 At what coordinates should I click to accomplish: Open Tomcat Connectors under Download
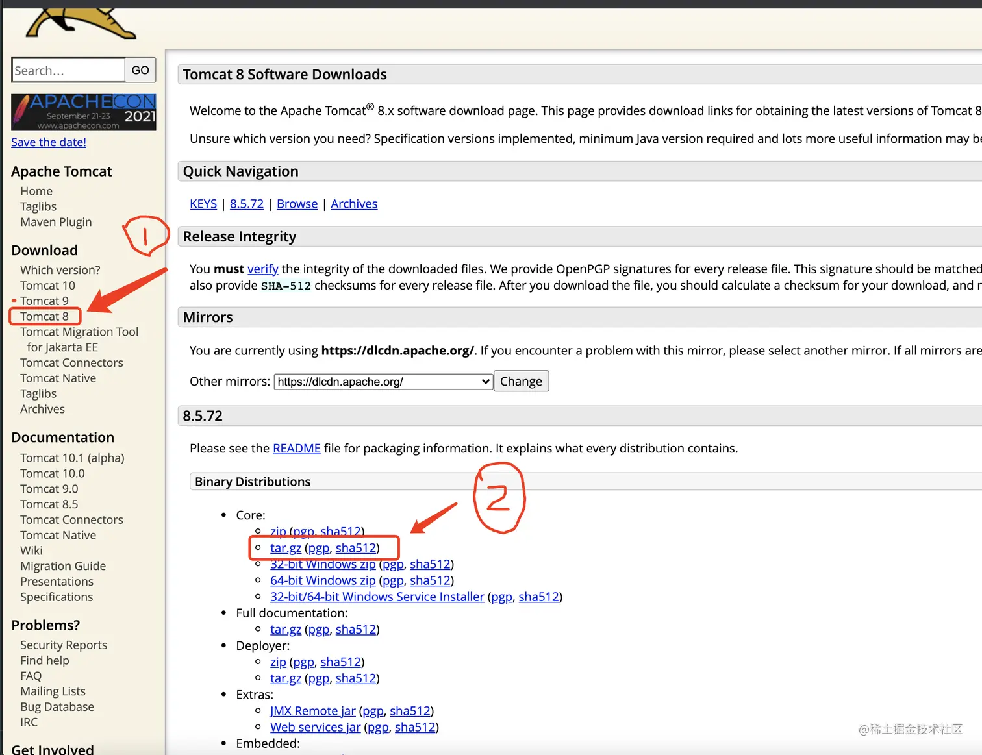71,363
